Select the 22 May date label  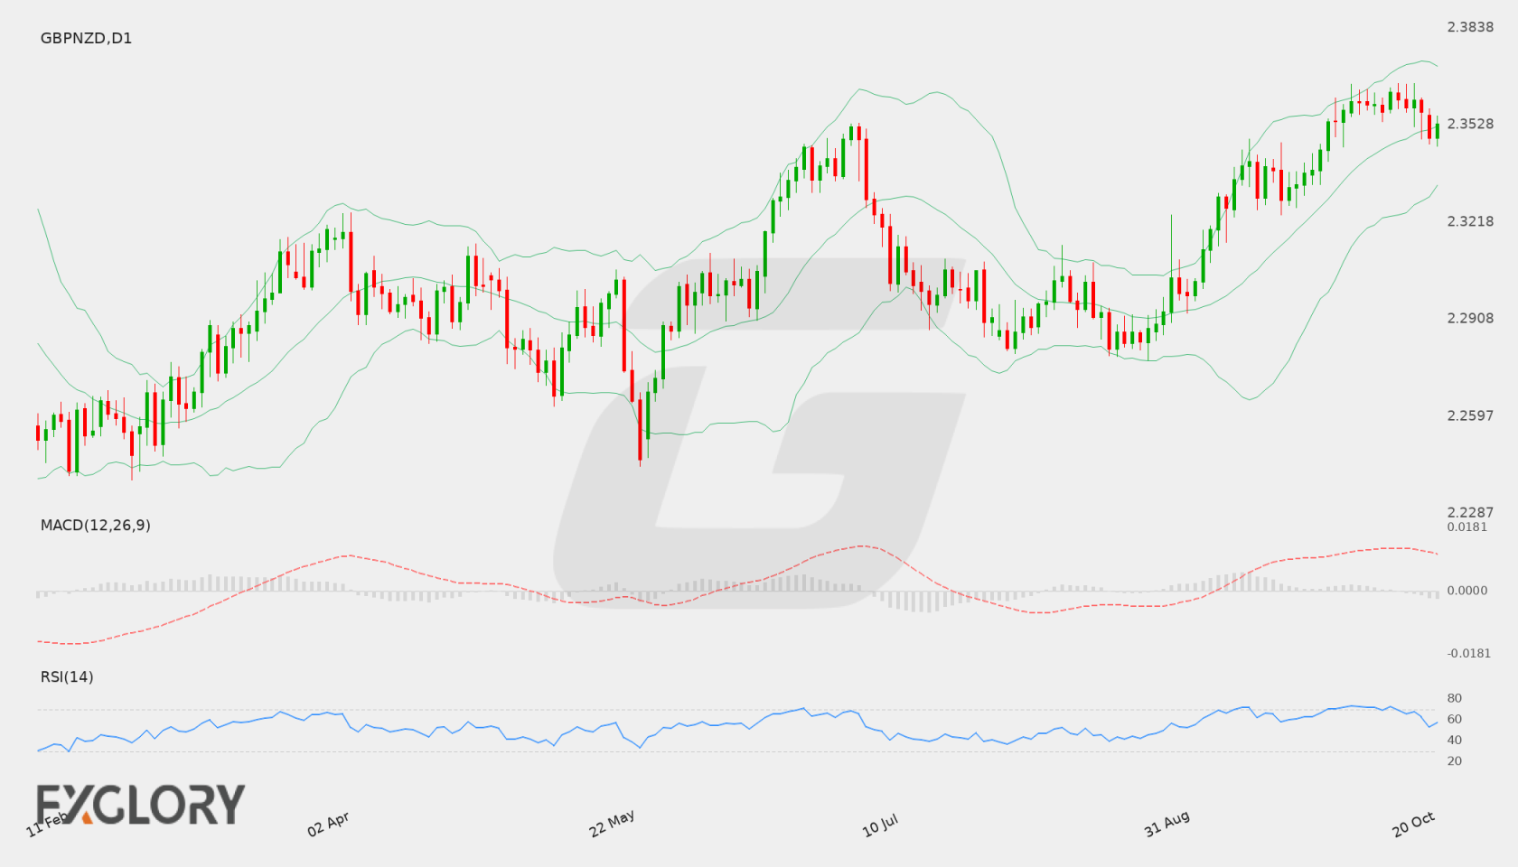tap(612, 824)
